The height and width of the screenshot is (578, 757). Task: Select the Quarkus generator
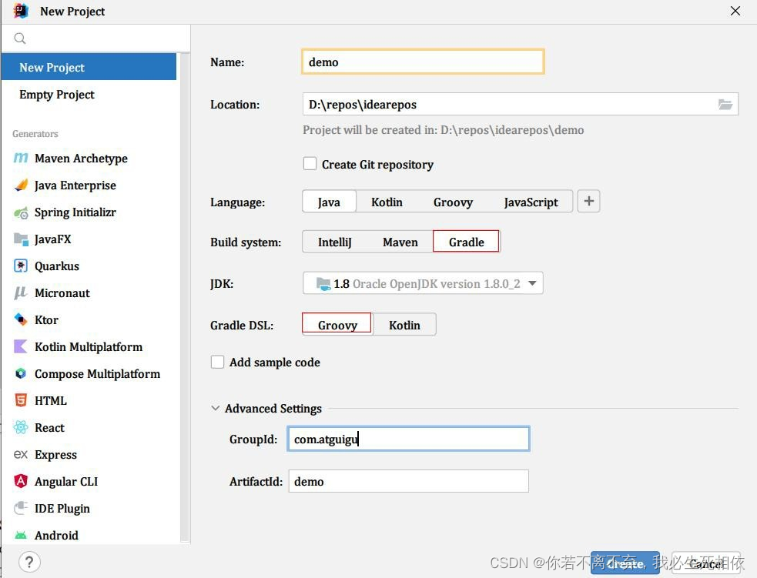click(x=56, y=266)
